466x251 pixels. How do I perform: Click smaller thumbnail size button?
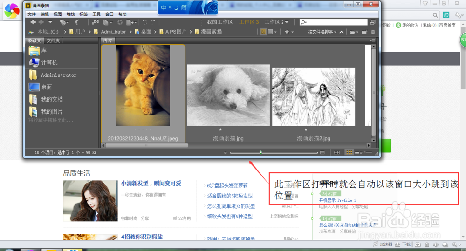click(225, 153)
